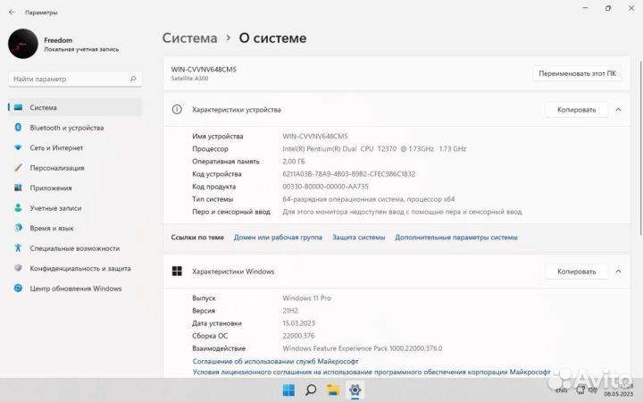
Task: Click globe clock icon for Время и язык
Action: 18,228
